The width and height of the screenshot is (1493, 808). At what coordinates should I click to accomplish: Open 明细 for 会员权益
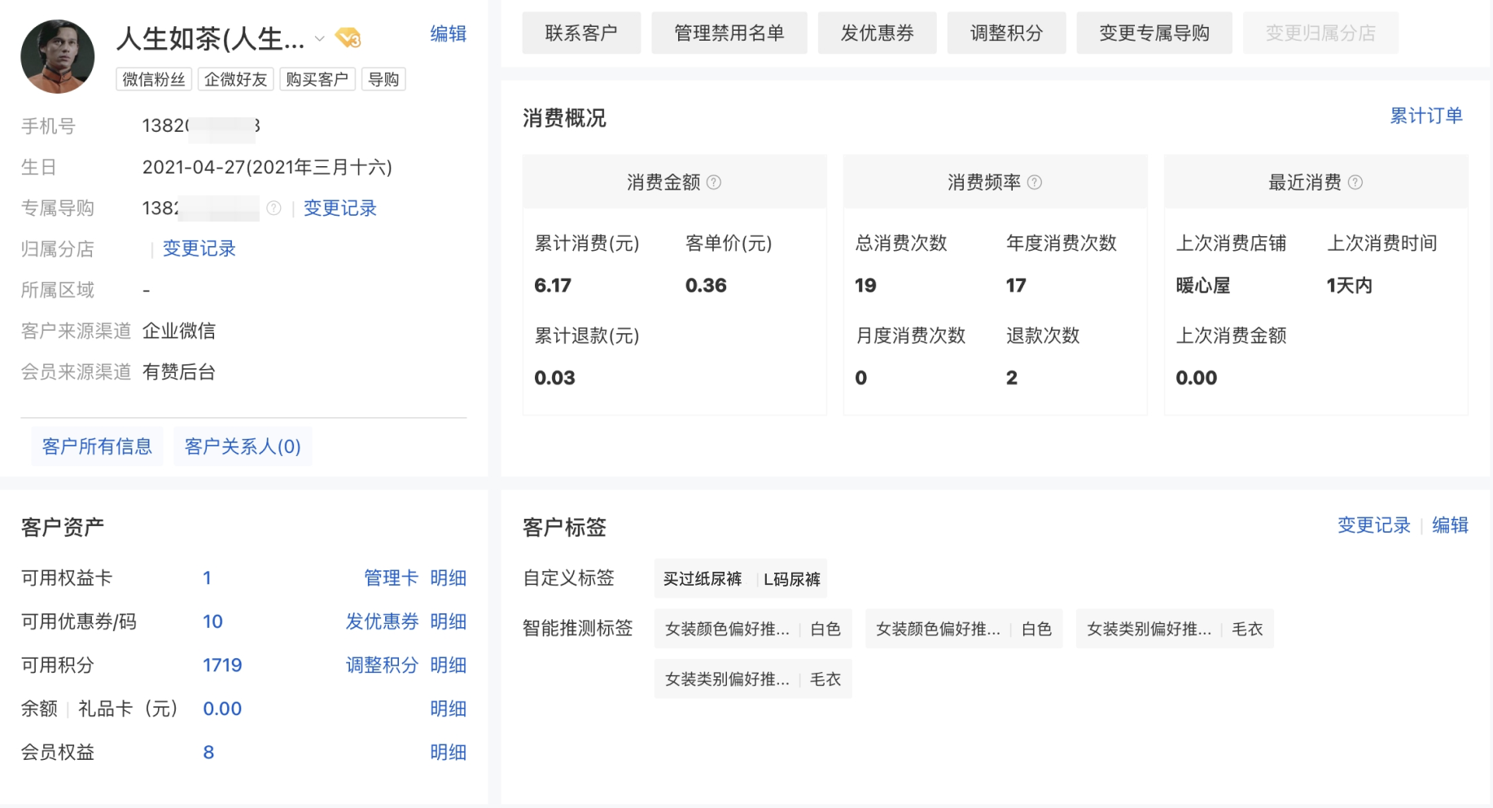pos(448,753)
